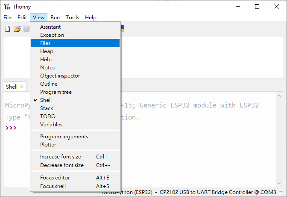The image size is (287, 197).
Task: Click the shell prompt >>> line
Action: tap(11, 128)
